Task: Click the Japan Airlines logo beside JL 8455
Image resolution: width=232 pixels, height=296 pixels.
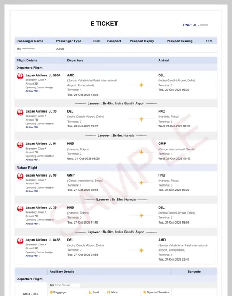Action: (20, 241)
